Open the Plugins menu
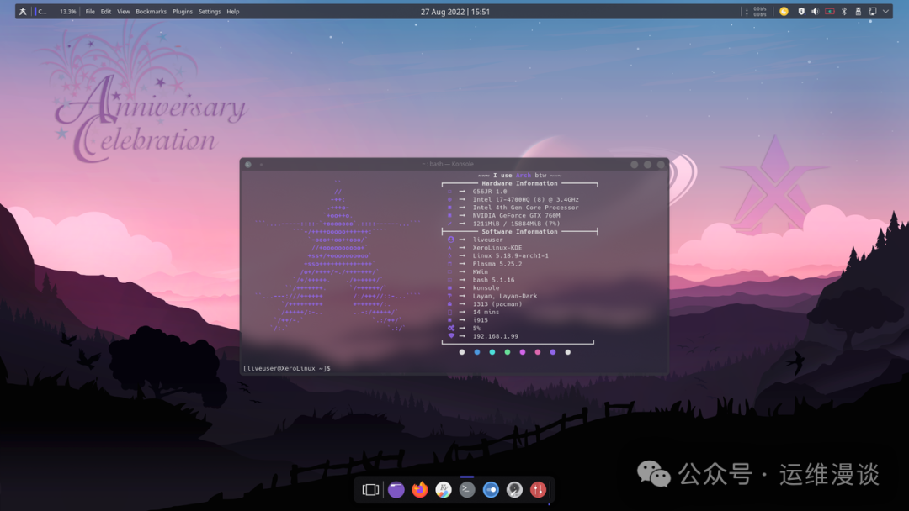The width and height of the screenshot is (909, 511). tap(183, 11)
